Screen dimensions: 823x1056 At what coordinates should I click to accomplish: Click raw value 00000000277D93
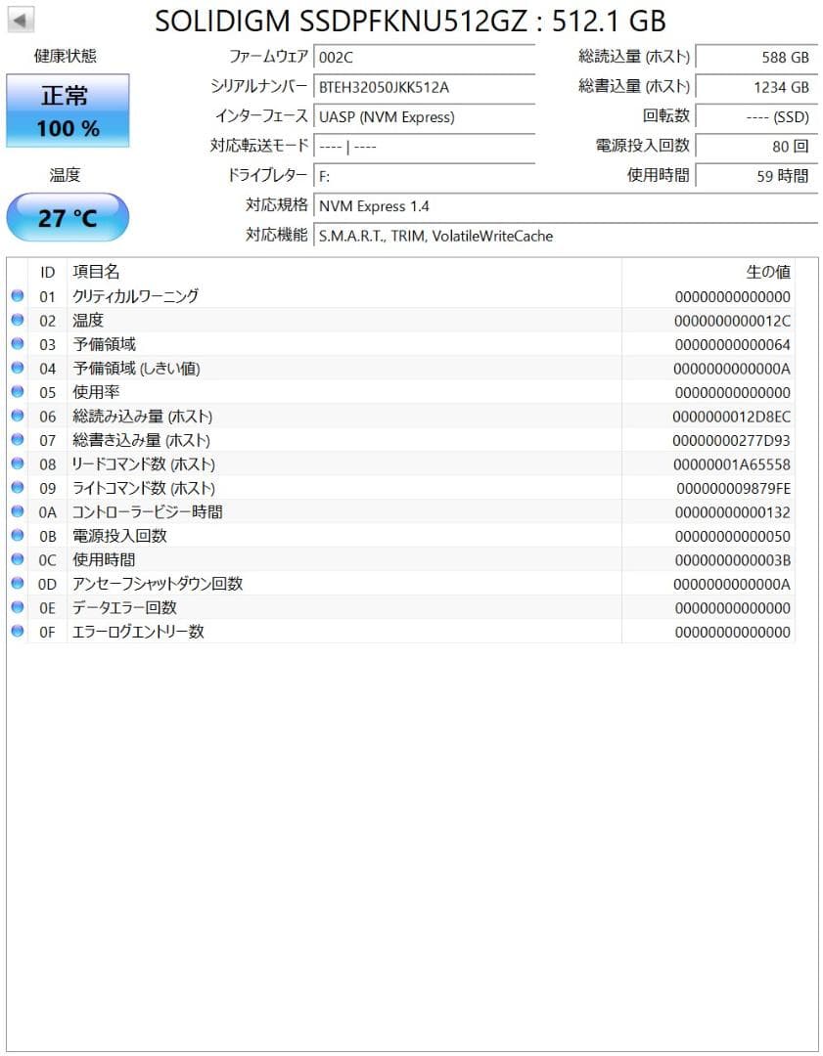point(731,440)
